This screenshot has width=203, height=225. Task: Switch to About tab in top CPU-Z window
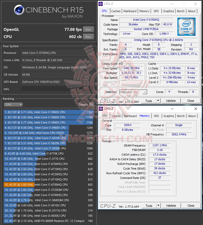point(192,11)
